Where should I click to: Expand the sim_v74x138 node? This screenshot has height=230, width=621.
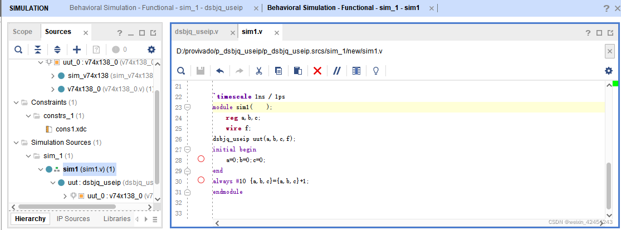click(53, 76)
